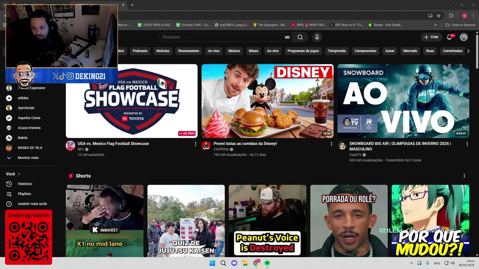The image size is (479, 269).
Task: Open Chrome profile avatar D
Action: click(x=464, y=16)
